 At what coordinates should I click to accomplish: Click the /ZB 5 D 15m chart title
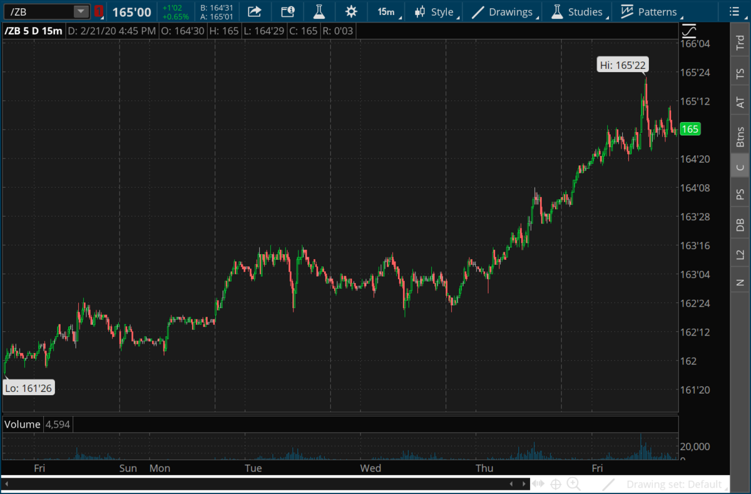coord(33,30)
